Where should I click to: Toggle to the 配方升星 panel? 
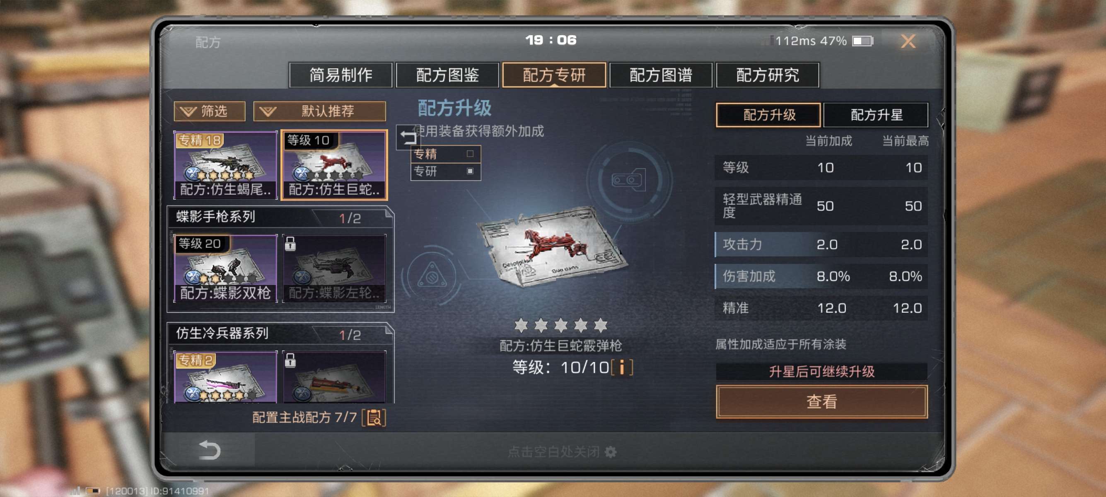(876, 115)
